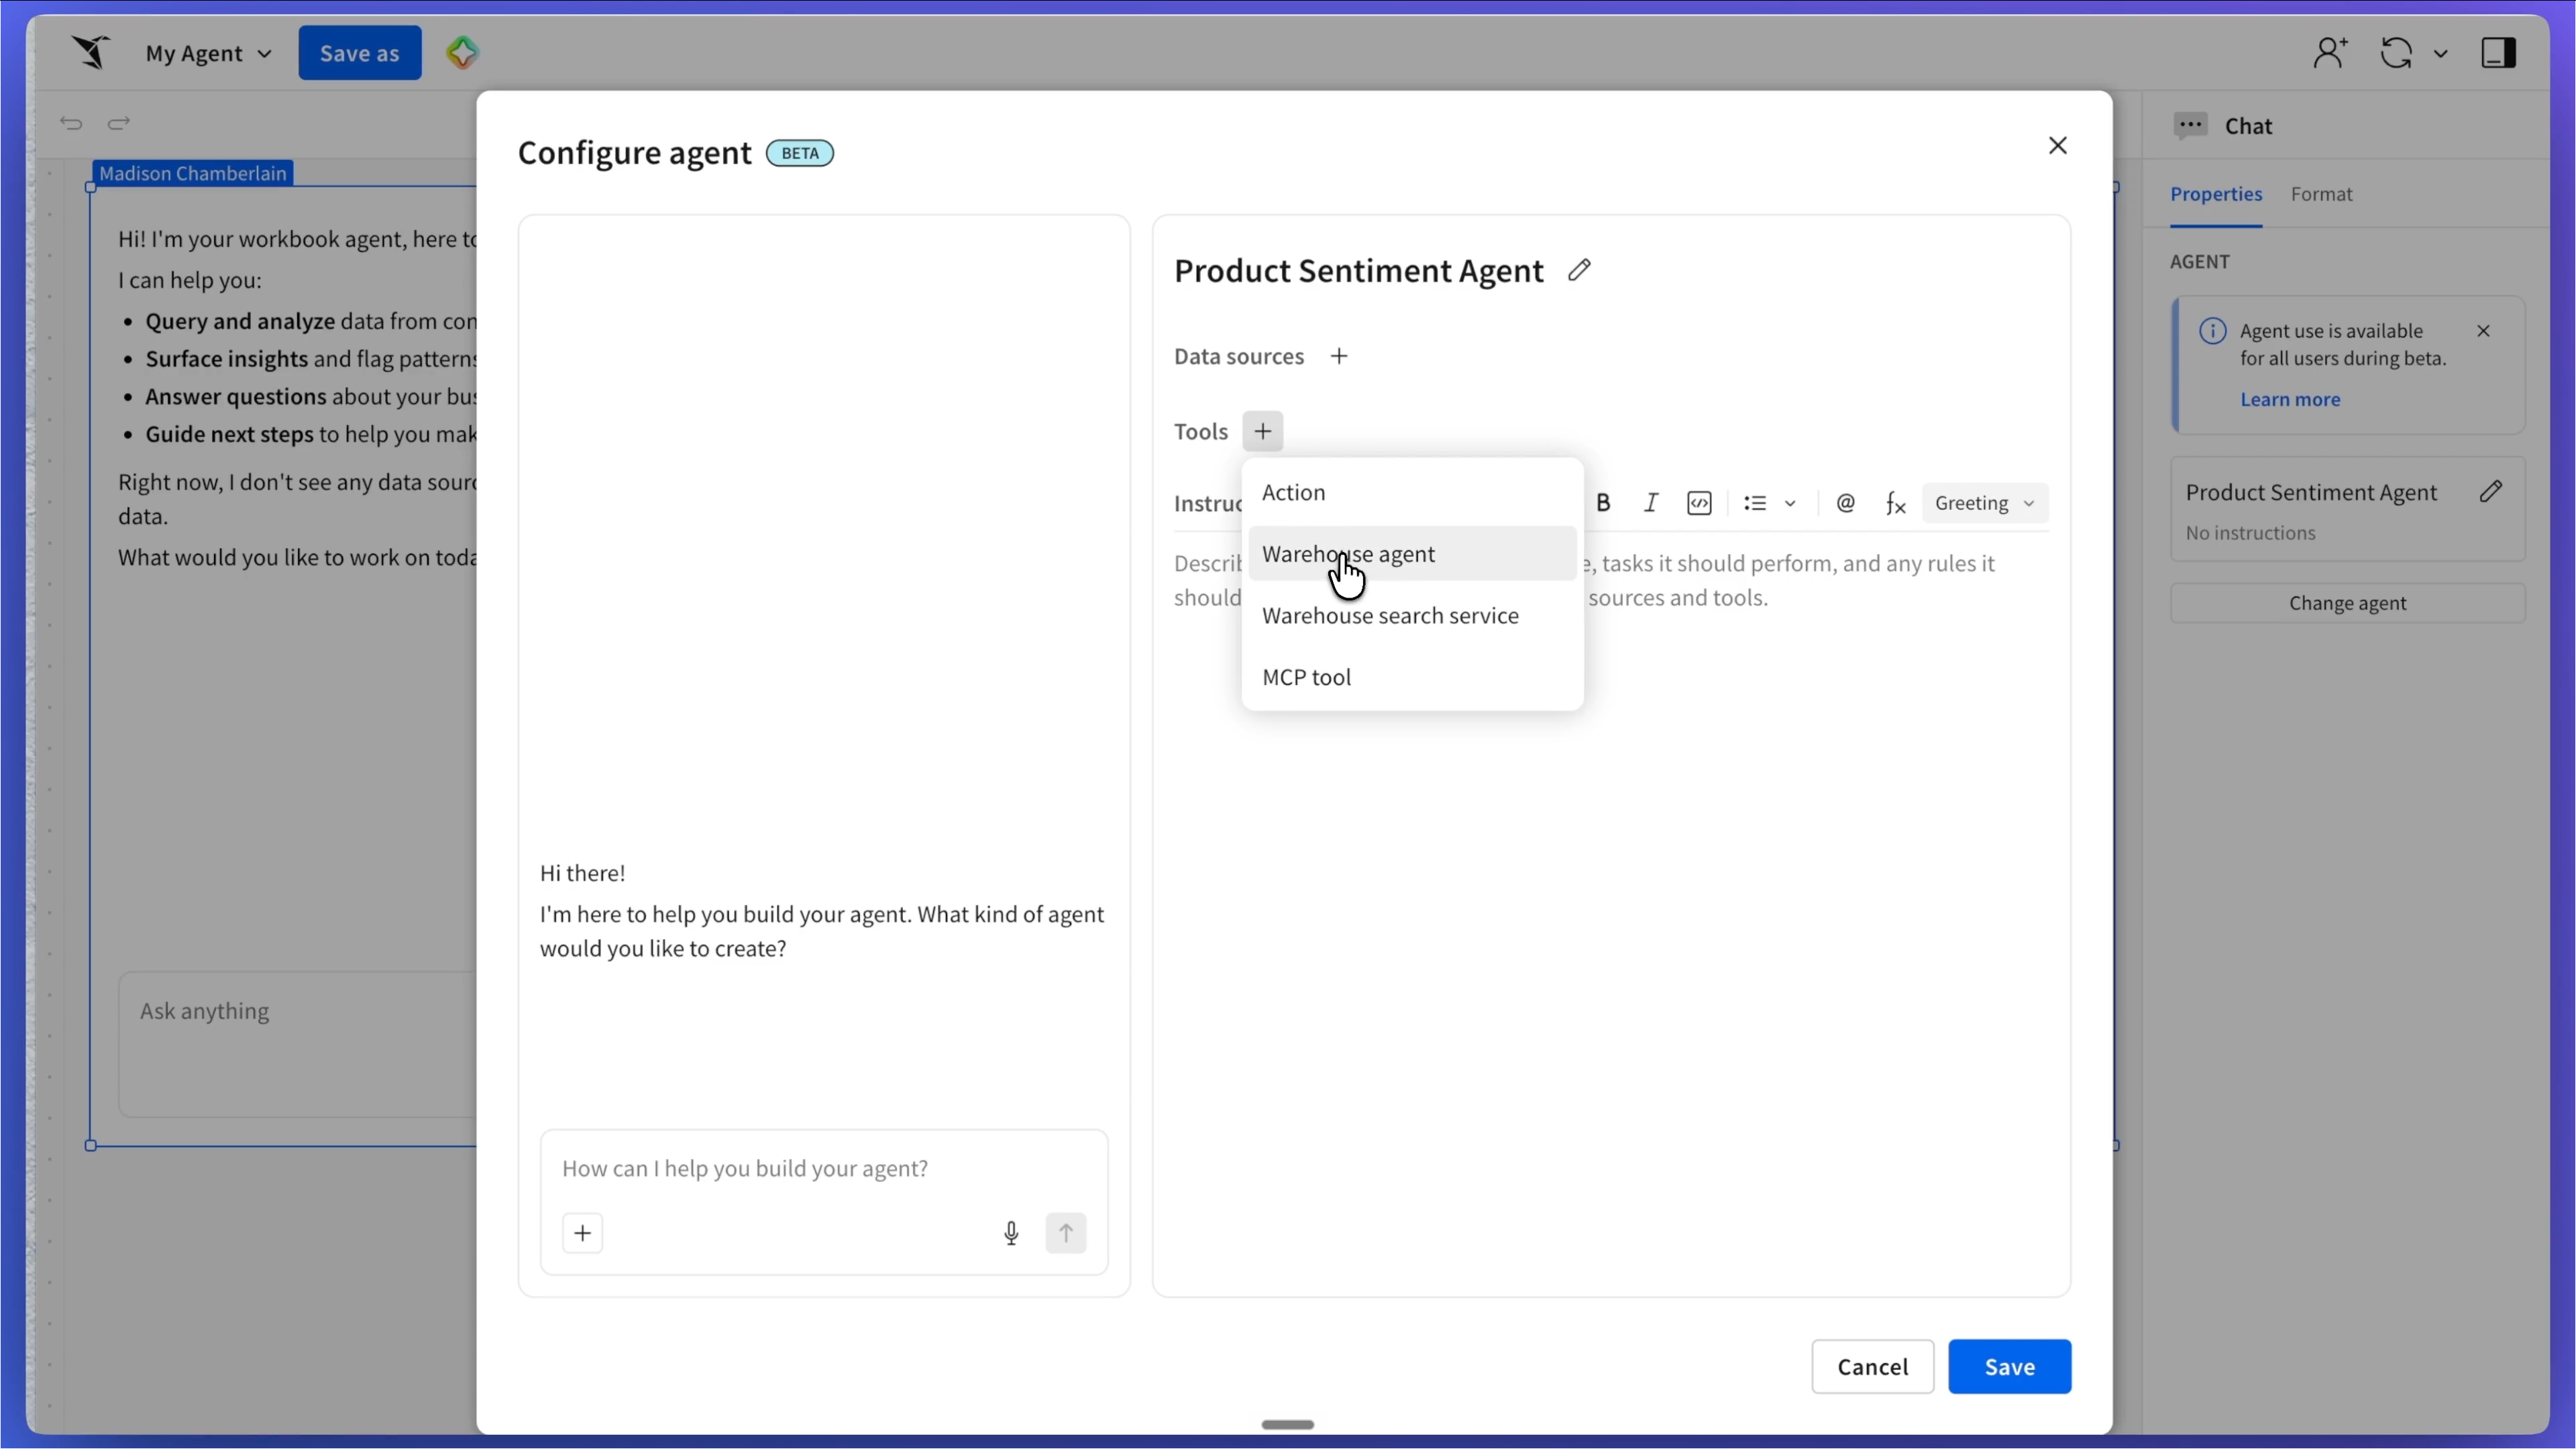Edit the Product Sentiment Agent name pencil
Image resolution: width=2576 pixels, height=1449 pixels.
tap(1579, 270)
